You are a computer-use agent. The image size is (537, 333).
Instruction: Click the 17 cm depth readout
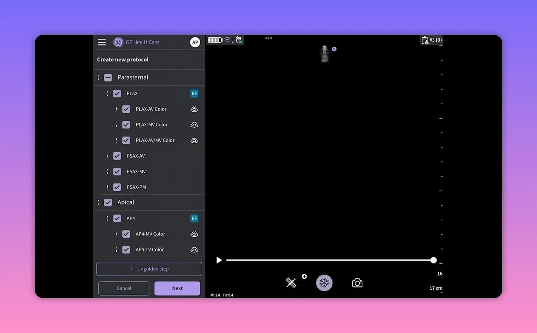pos(436,288)
